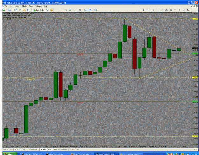Open the Arrows objects icon
This screenshot has width=199, height=155.
(188, 10)
